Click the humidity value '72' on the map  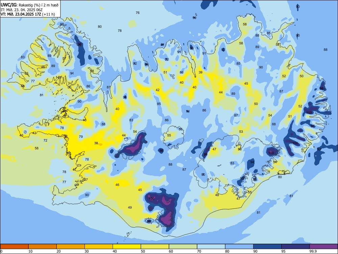click(45, 141)
